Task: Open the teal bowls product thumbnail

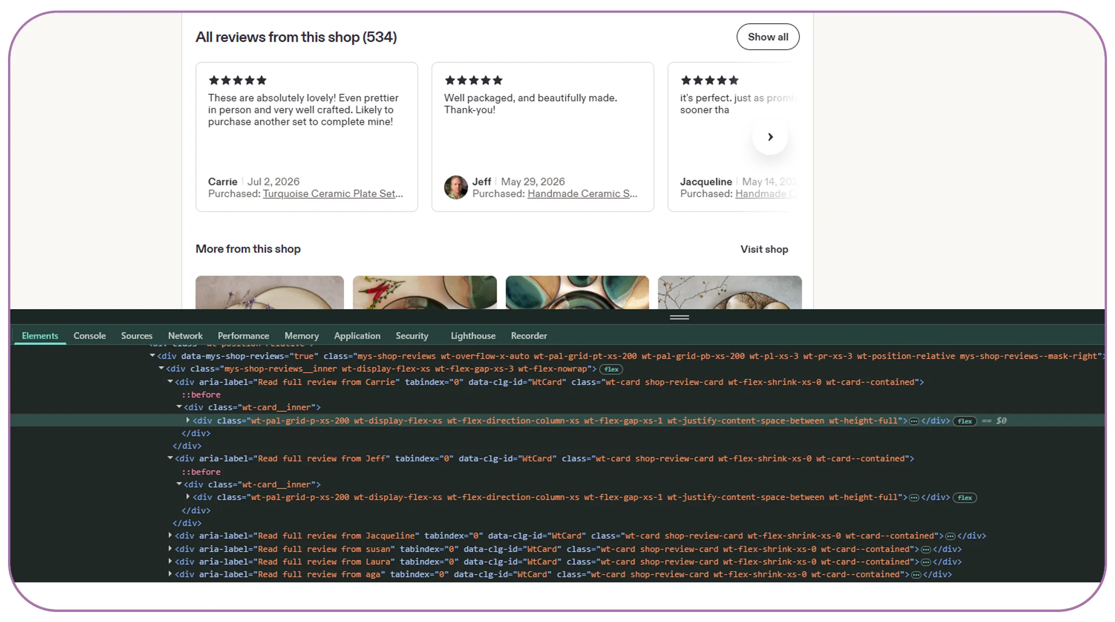Action: pos(577,292)
